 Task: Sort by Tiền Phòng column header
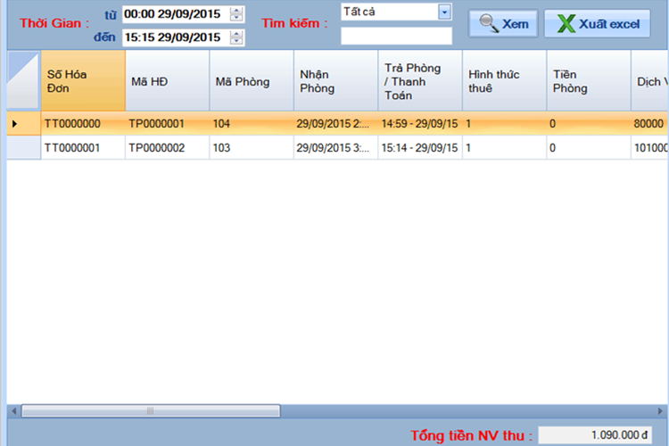point(589,80)
